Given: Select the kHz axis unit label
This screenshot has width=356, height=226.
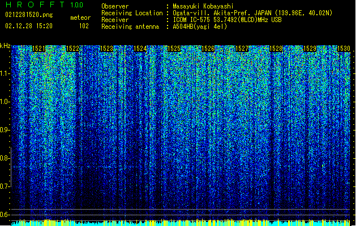Looking at the screenshot, I should click(5, 46).
